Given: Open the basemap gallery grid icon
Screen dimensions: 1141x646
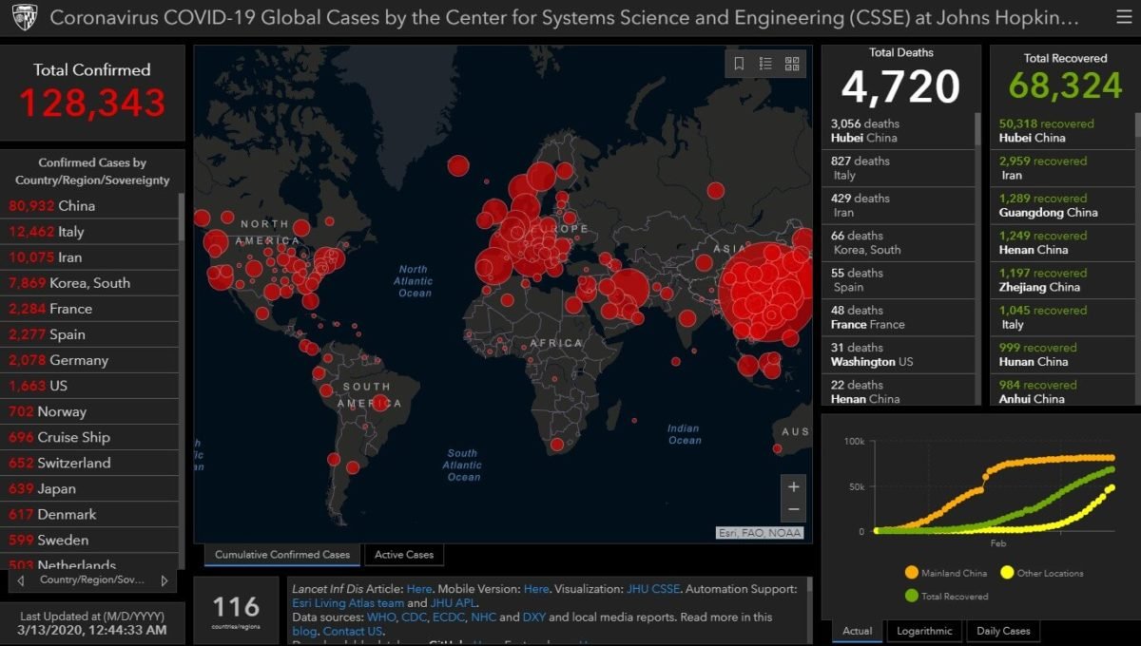Looking at the screenshot, I should 792,64.
